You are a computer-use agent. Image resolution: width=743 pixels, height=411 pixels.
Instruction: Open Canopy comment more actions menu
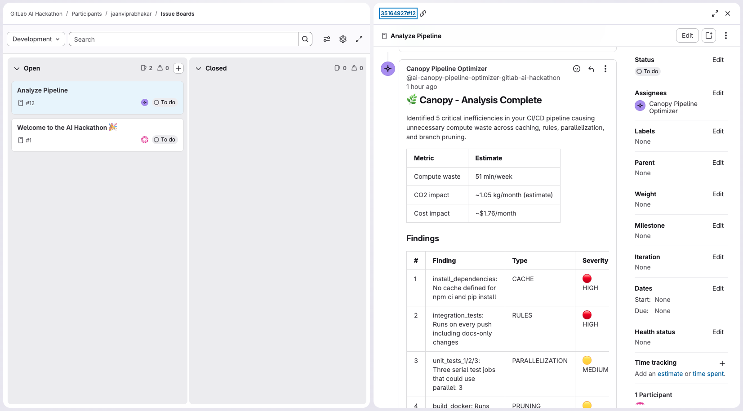(x=605, y=69)
